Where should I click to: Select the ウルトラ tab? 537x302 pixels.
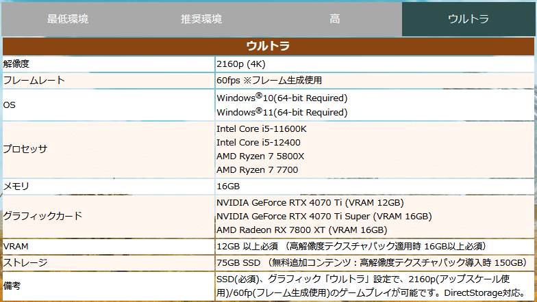469,19
